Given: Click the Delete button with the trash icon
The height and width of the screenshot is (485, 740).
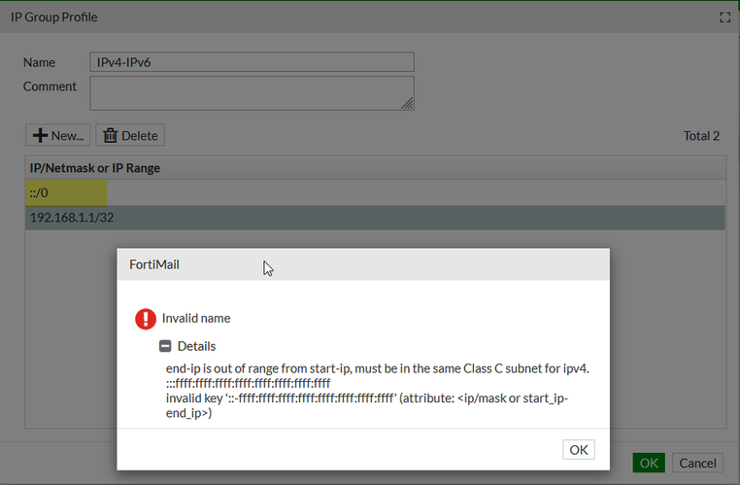Looking at the screenshot, I should 130,135.
